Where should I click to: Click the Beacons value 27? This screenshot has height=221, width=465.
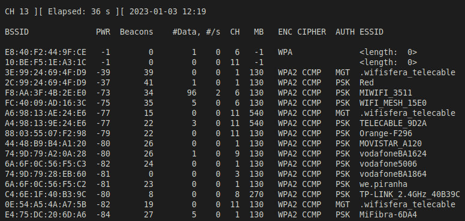tap(148, 214)
